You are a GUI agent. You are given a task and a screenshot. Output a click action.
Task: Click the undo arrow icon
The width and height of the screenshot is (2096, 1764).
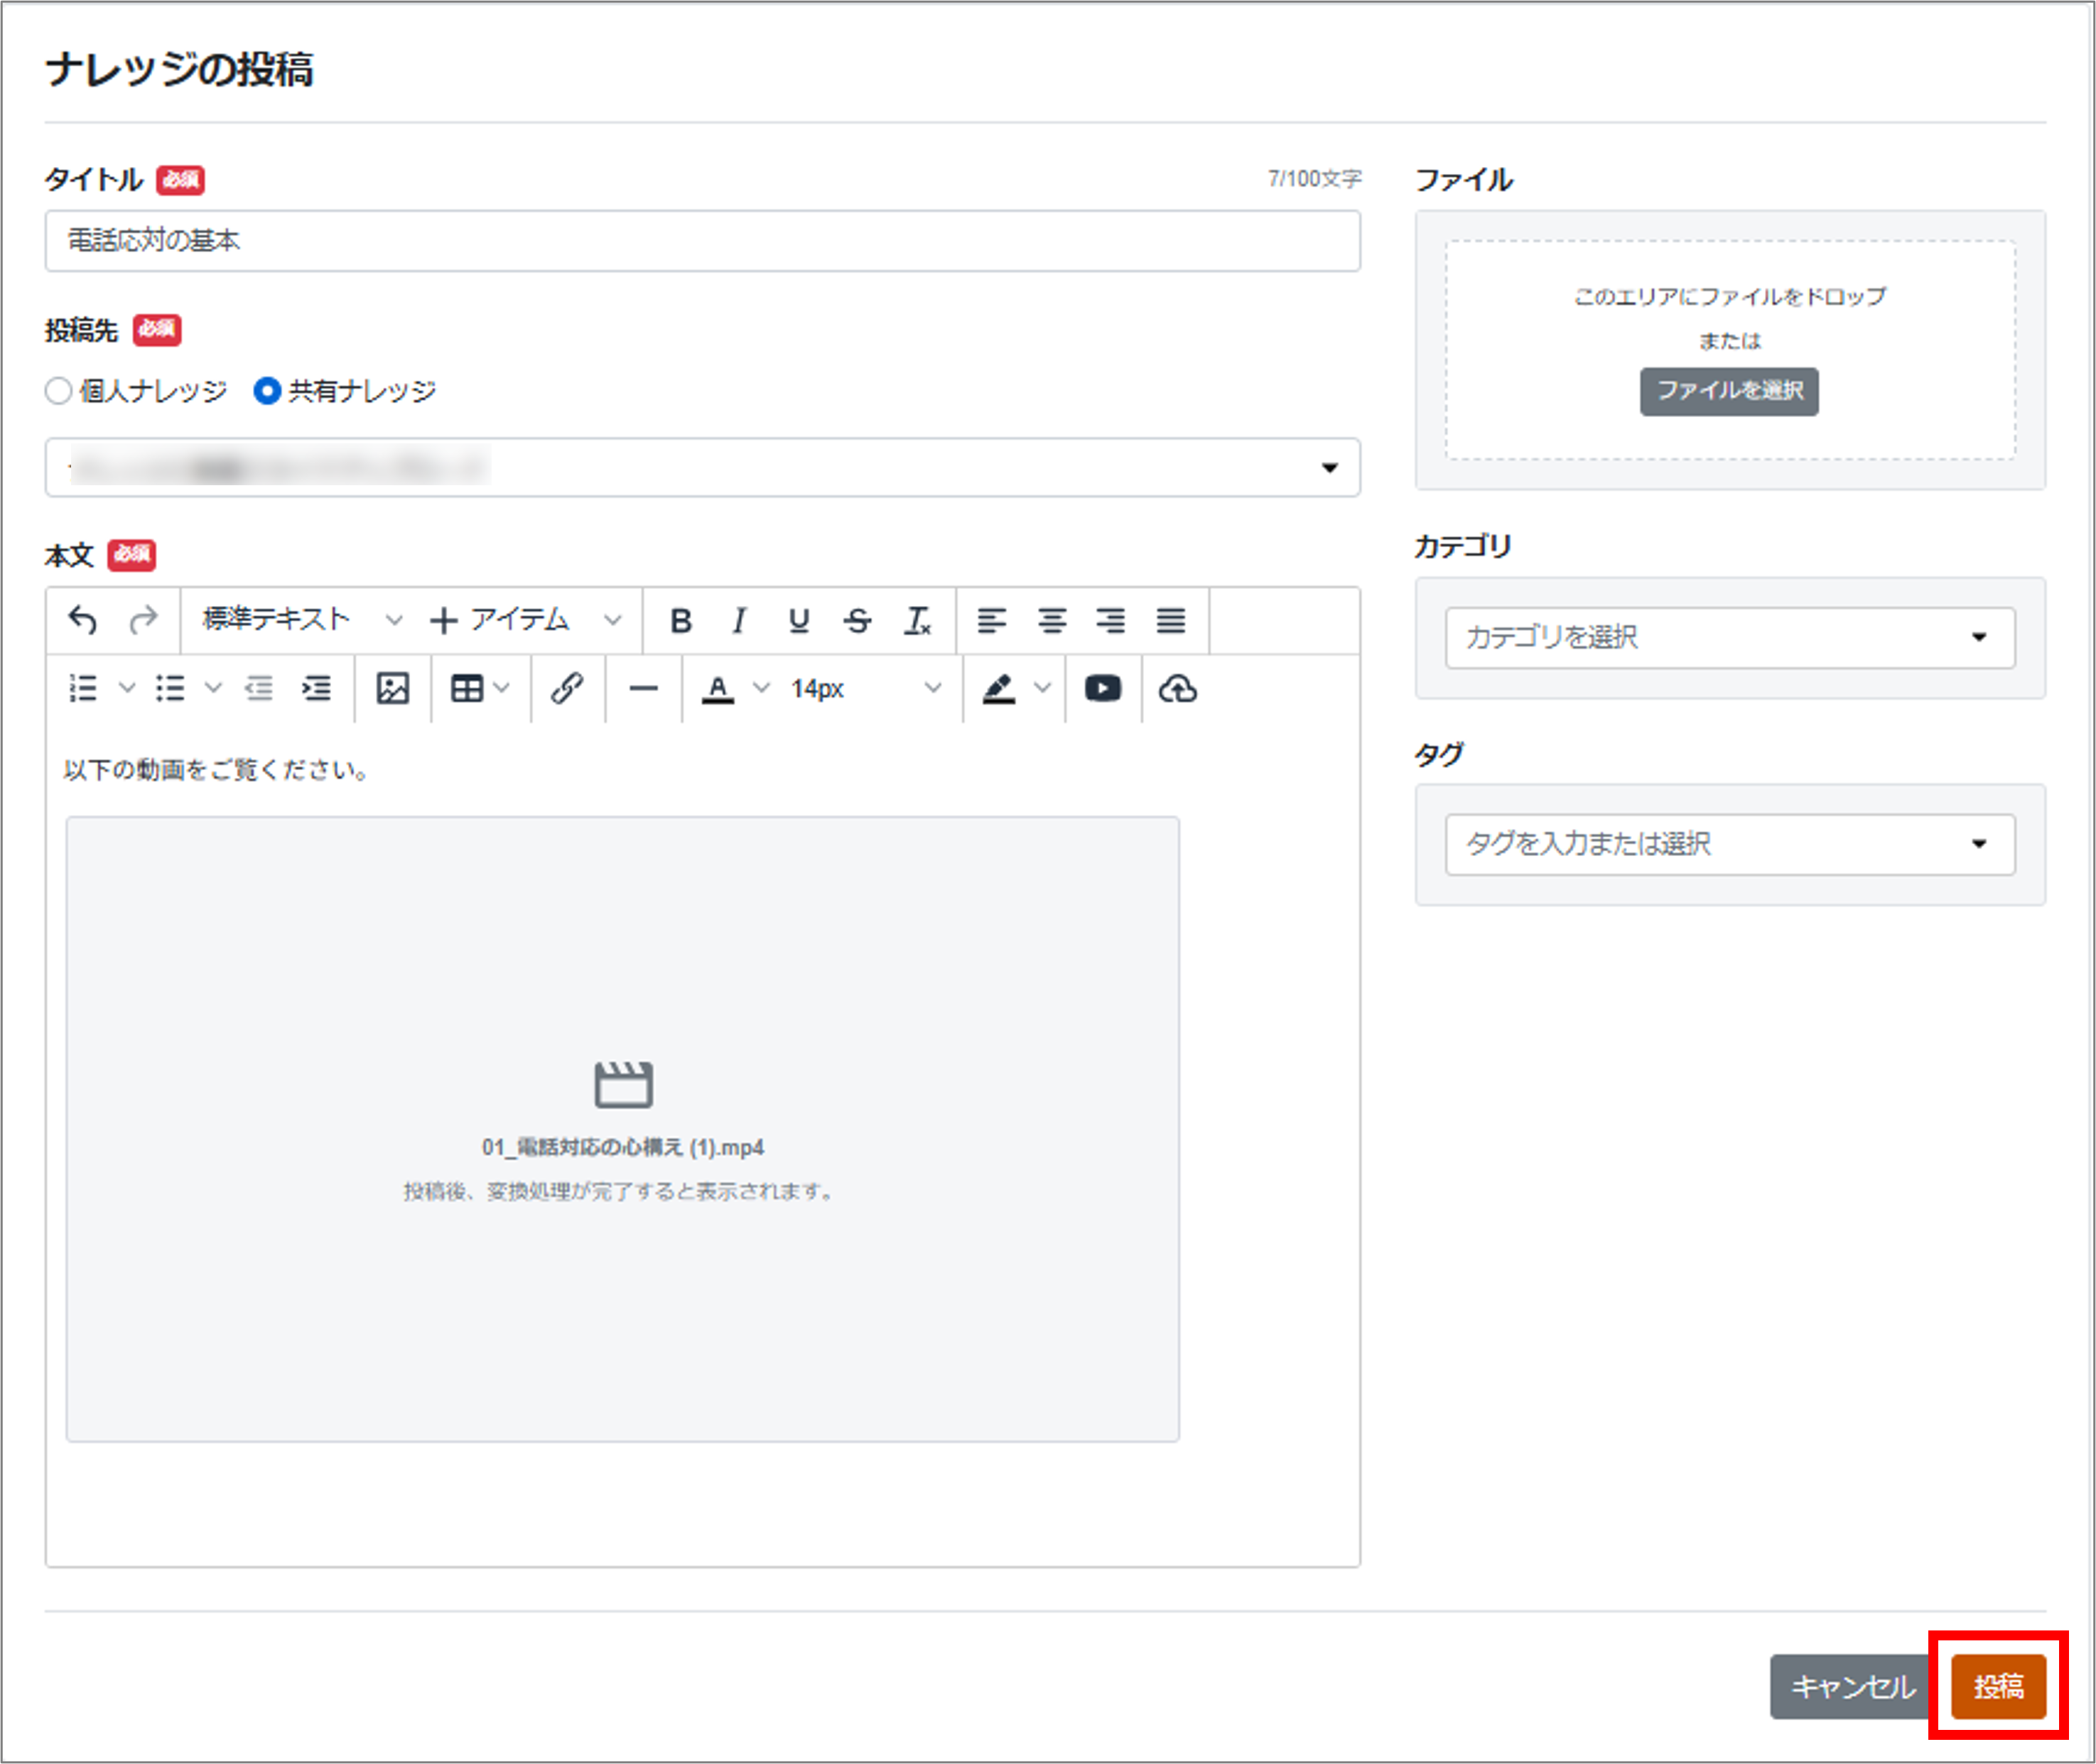click(x=82, y=621)
